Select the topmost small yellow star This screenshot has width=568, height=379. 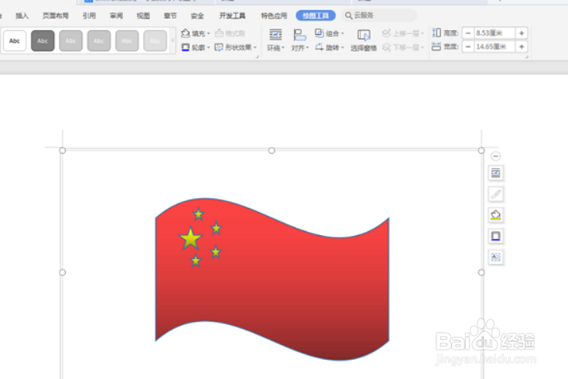198,214
